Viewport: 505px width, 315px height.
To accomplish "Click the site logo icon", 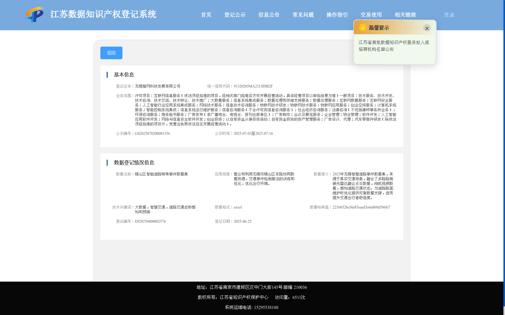I will [x=35, y=14].
